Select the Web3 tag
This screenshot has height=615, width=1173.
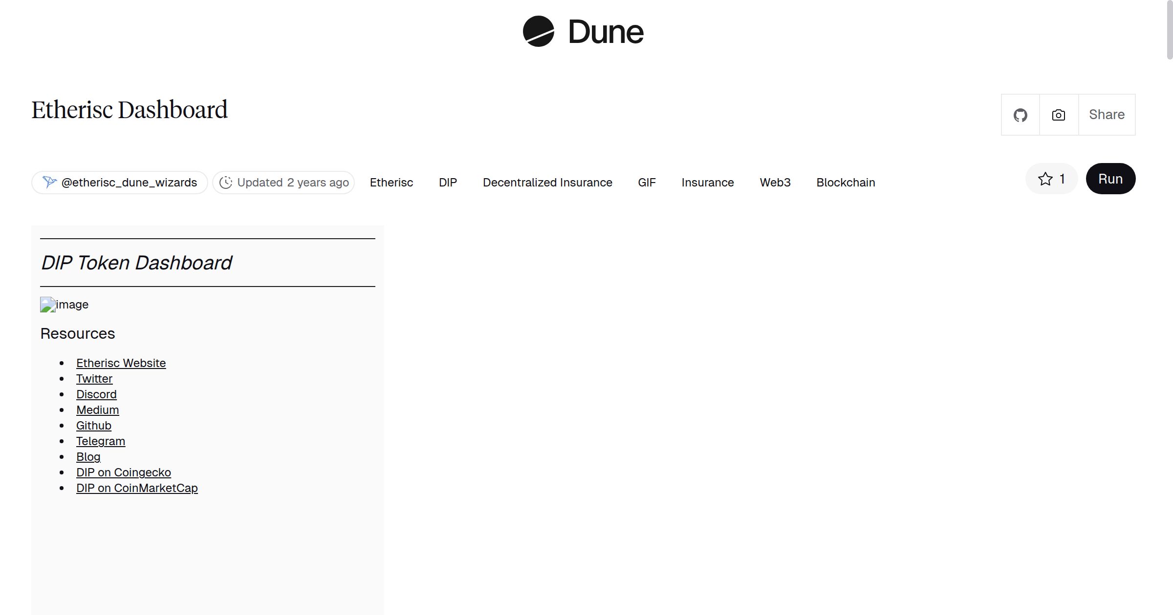775,182
